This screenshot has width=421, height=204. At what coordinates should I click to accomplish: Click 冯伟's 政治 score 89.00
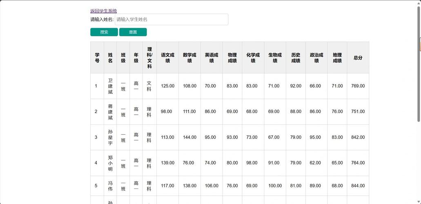pos(315,186)
